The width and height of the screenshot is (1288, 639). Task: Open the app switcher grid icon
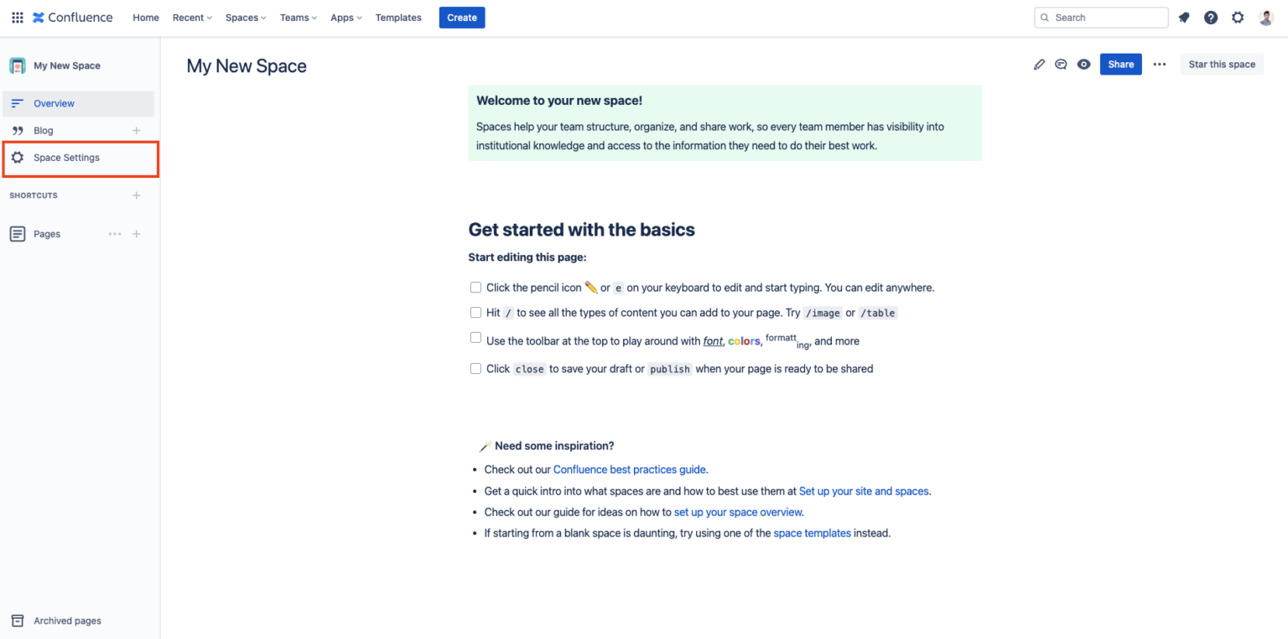pos(17,17)
